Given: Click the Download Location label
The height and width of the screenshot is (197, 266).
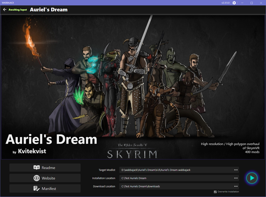Looking at the screenshot, I should tap(104, 186).
